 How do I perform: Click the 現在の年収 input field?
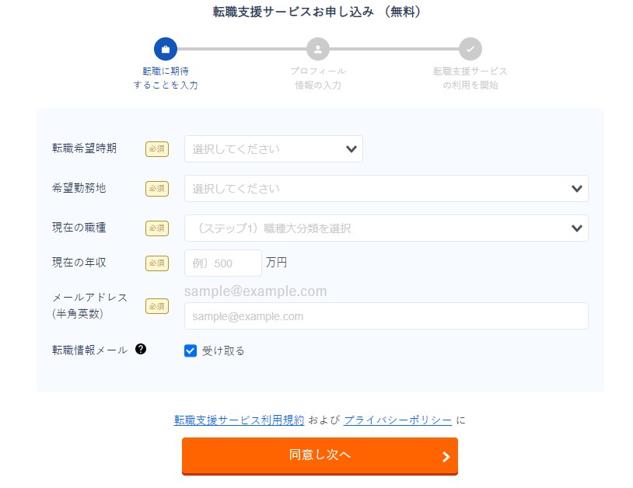coord(223,263)
